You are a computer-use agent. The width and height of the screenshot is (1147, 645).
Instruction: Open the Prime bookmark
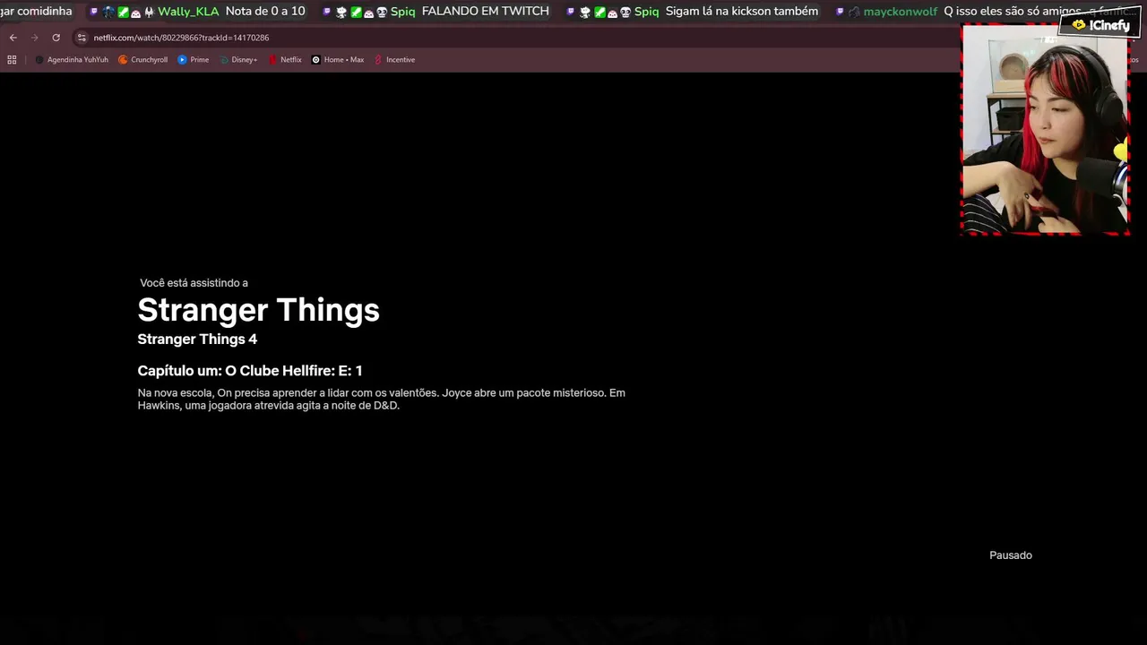coord(194,60)
